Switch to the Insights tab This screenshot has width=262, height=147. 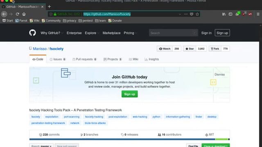point(152,59)
